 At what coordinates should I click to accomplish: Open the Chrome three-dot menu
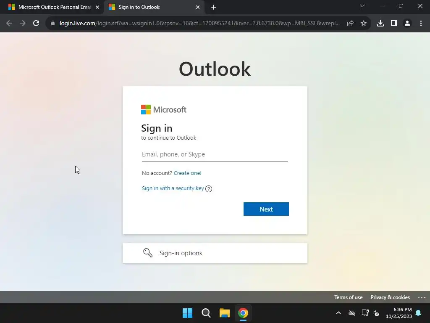tap(421, 24)
